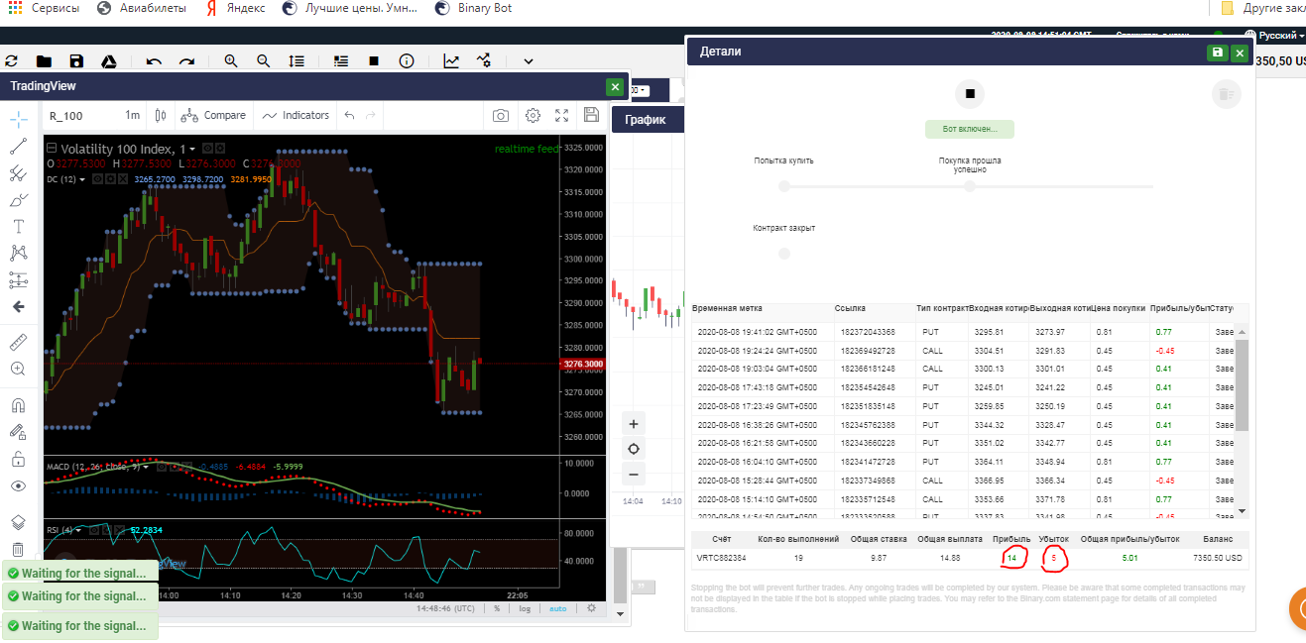Enable the magnet mode tool
1306x643 pixels.
(x=18, y=405)
